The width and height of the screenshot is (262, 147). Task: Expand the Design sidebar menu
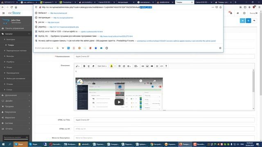[16, 101]
